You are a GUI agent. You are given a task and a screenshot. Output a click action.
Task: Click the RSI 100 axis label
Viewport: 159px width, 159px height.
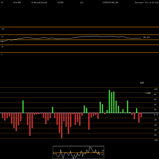coord(3,29)
